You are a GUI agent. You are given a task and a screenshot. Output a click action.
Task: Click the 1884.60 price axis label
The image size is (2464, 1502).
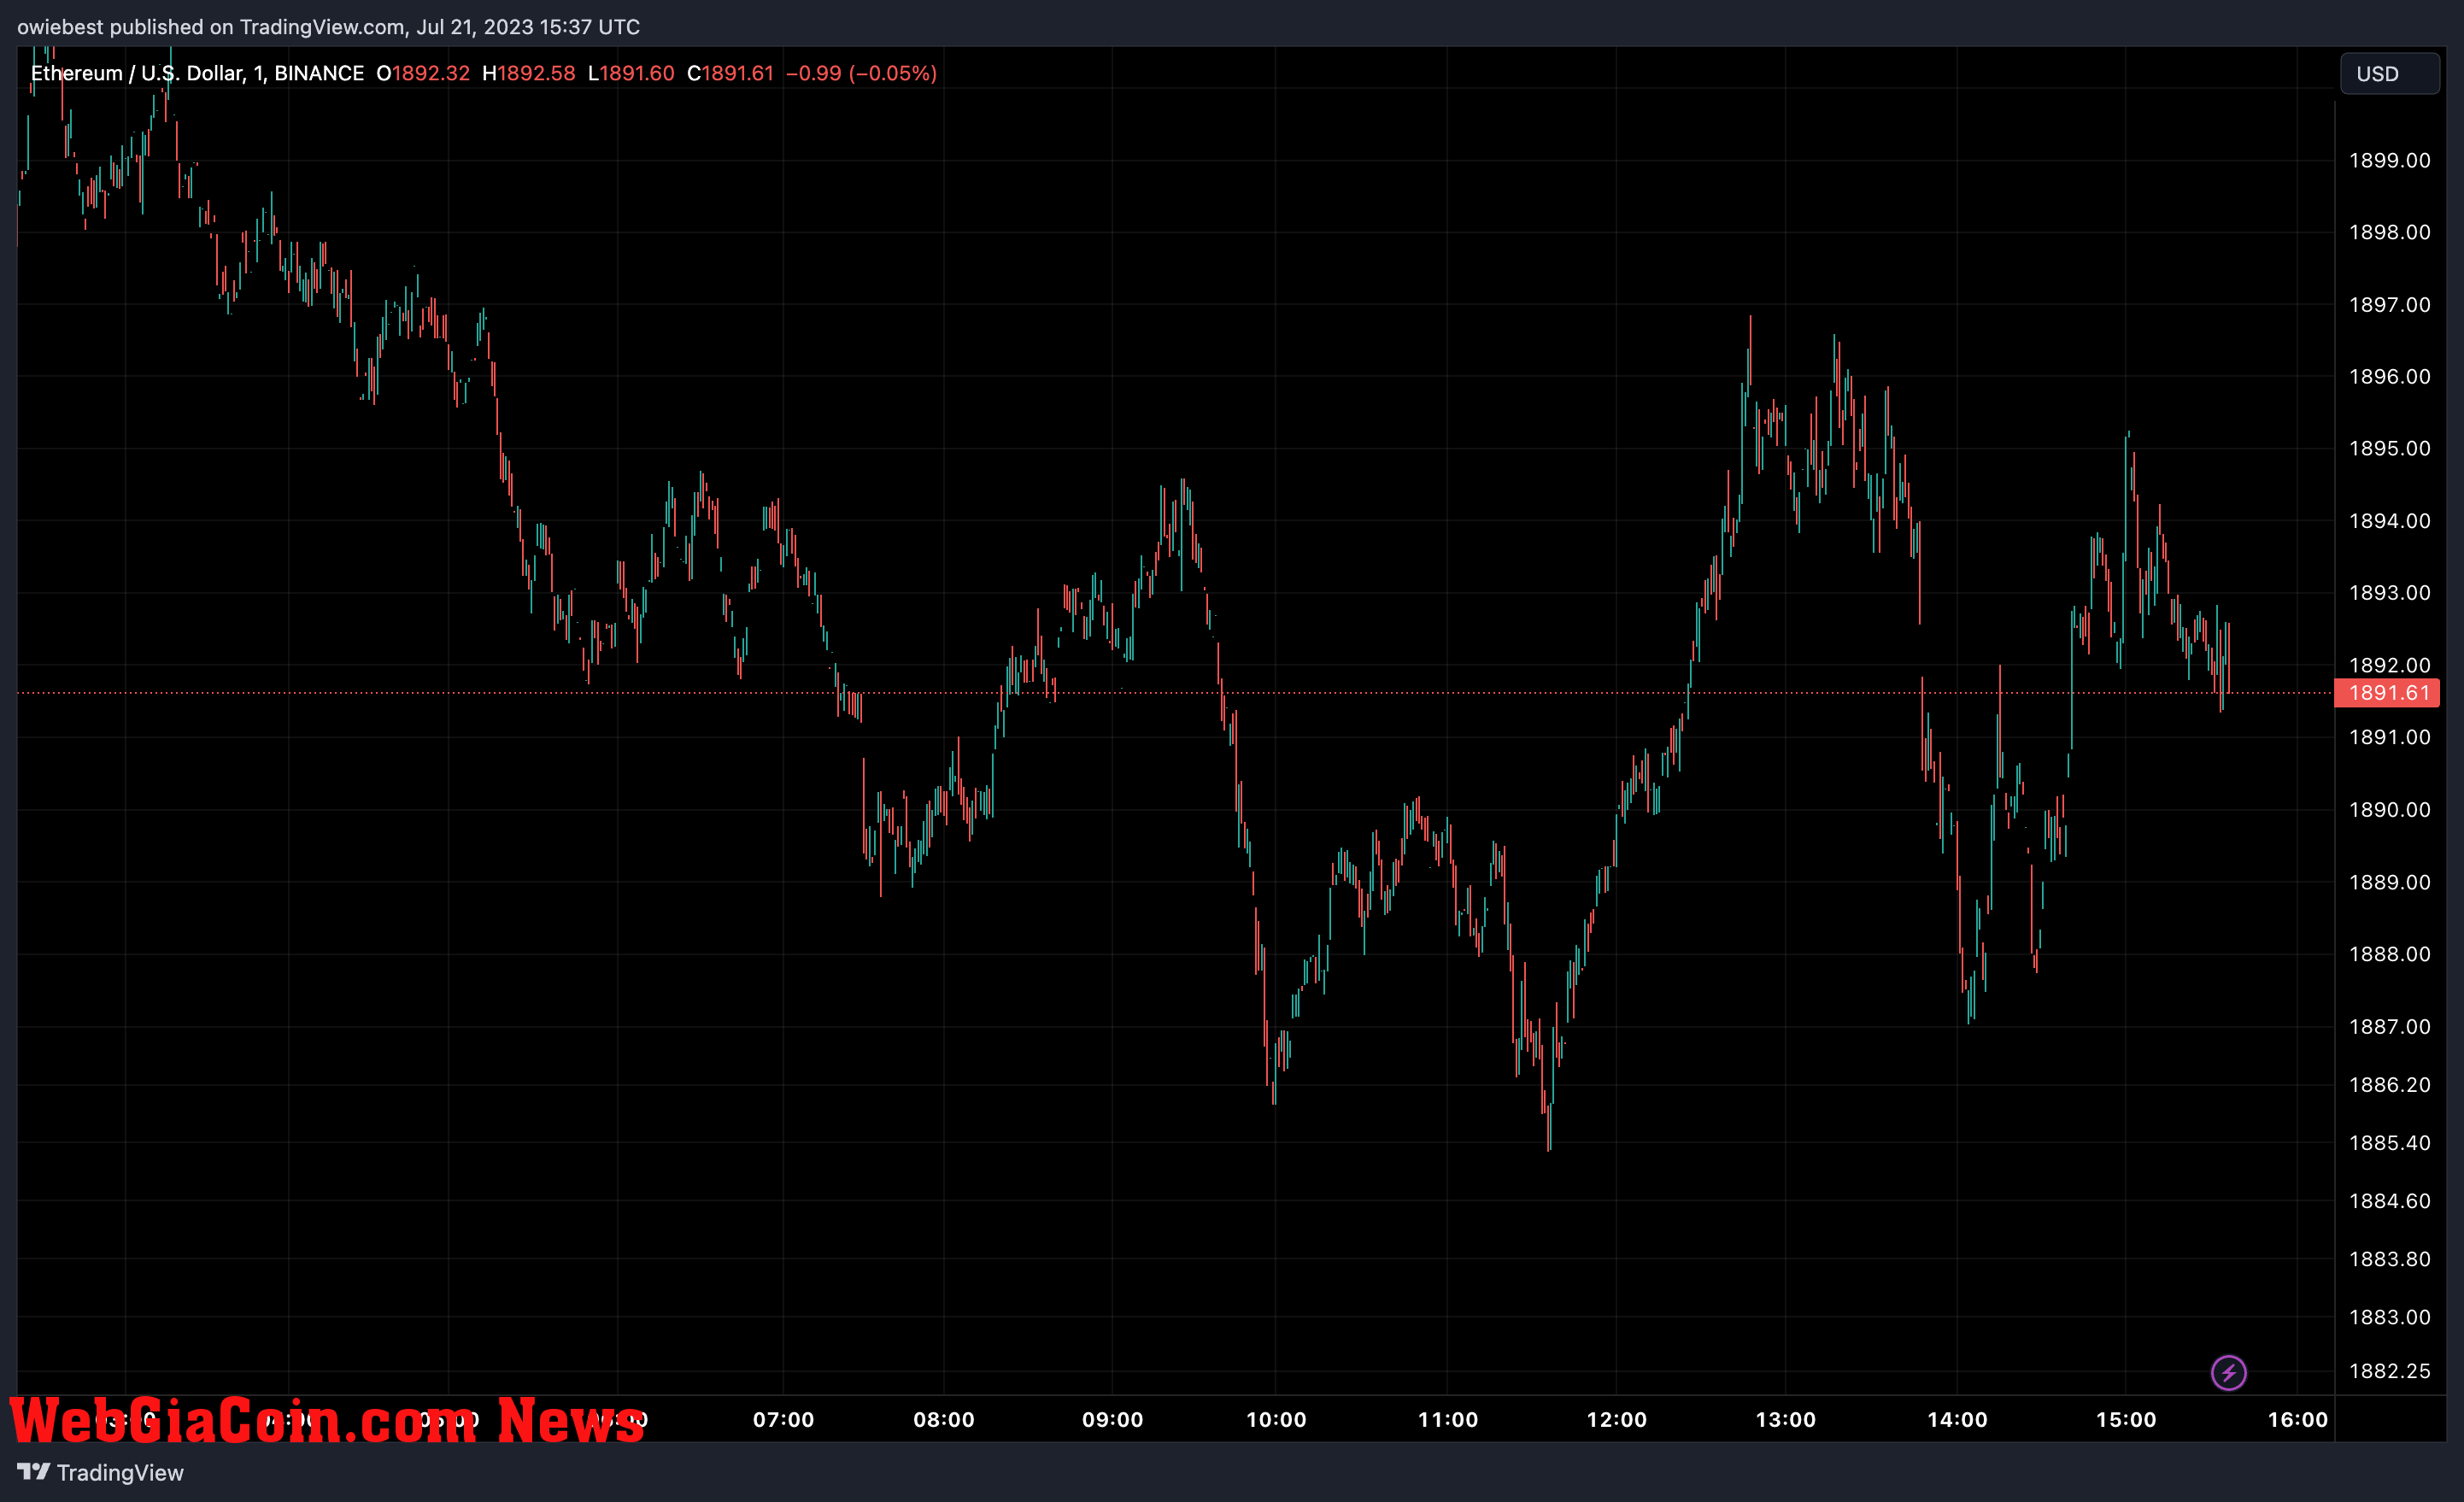[2389, 1201]
